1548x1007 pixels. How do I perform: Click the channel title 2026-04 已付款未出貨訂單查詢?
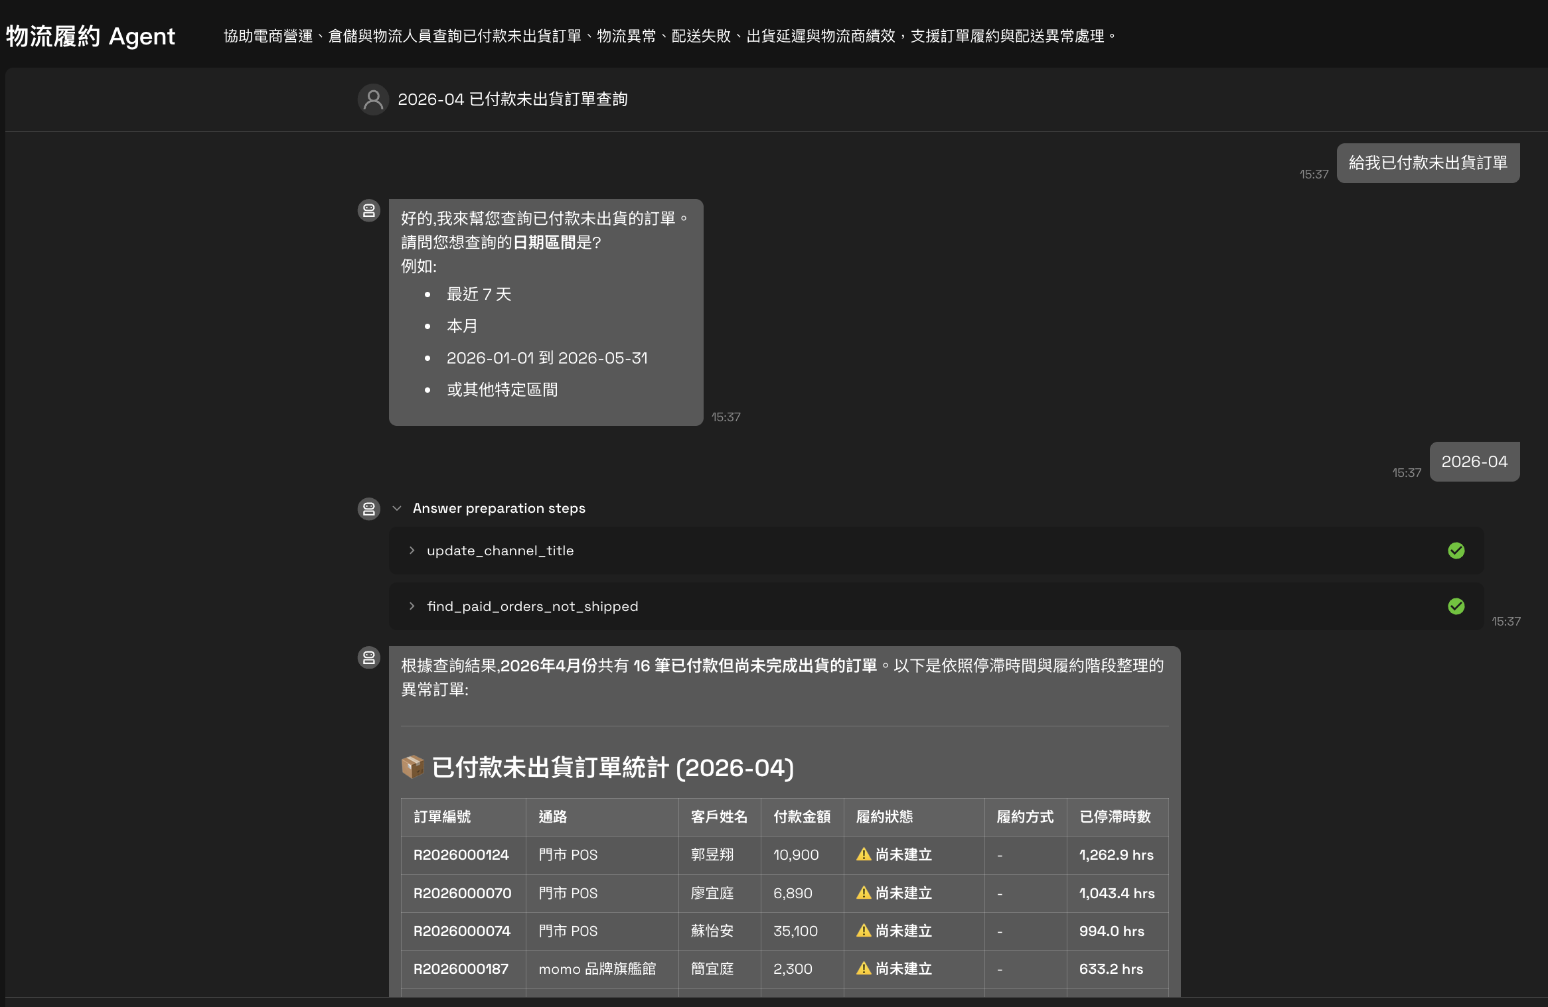[x=512, y=100]
